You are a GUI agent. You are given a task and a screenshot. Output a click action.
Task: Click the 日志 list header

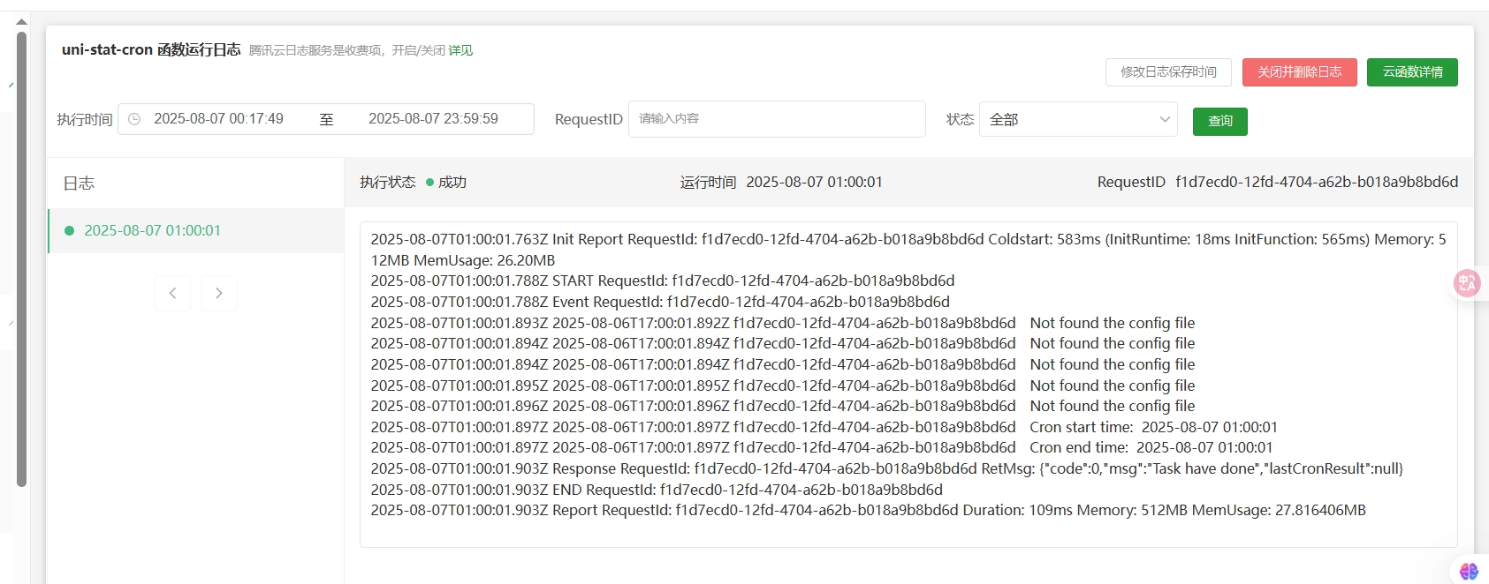click(x=79, y=183)
